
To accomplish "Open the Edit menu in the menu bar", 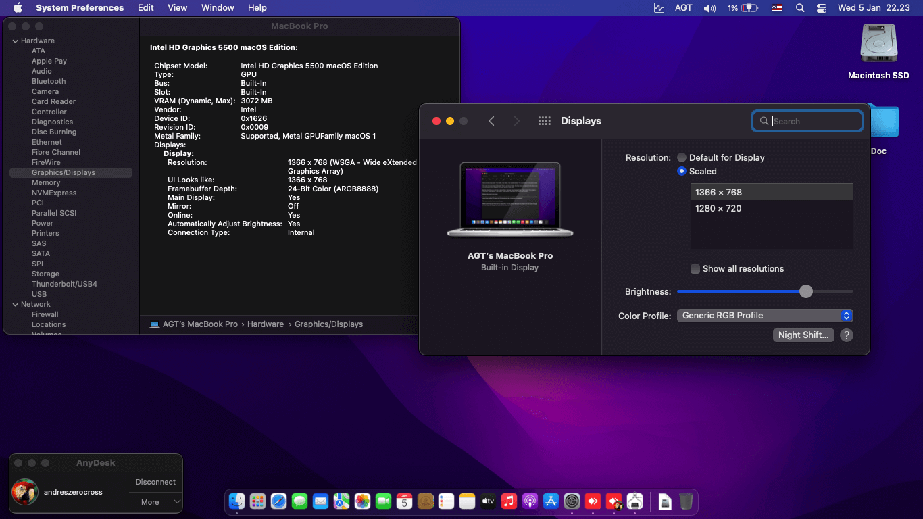I will (145, 8).
